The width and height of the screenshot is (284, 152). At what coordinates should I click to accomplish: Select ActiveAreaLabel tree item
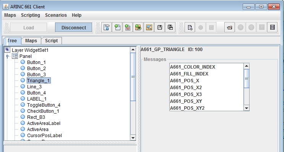[x=44, y=123]
